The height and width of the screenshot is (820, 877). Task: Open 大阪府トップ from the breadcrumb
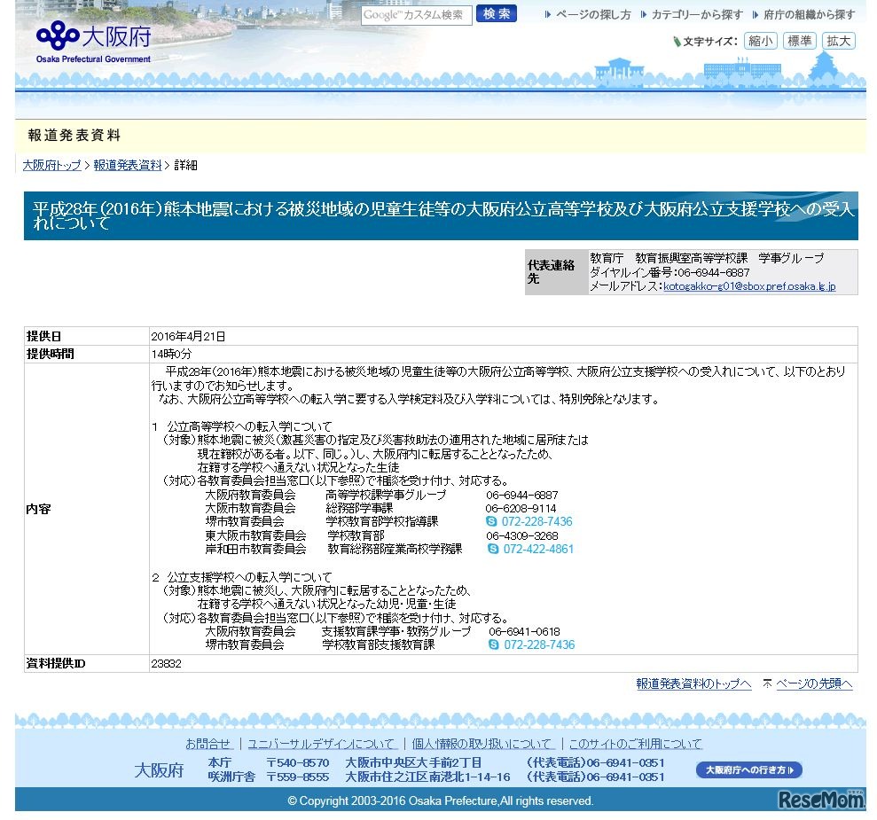[51, 165]
